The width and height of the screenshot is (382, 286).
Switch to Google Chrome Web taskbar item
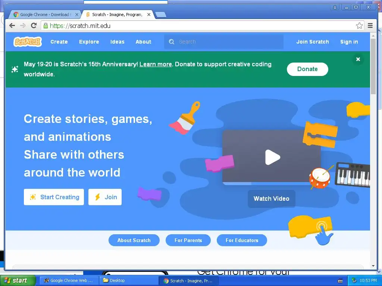[69, 281]
